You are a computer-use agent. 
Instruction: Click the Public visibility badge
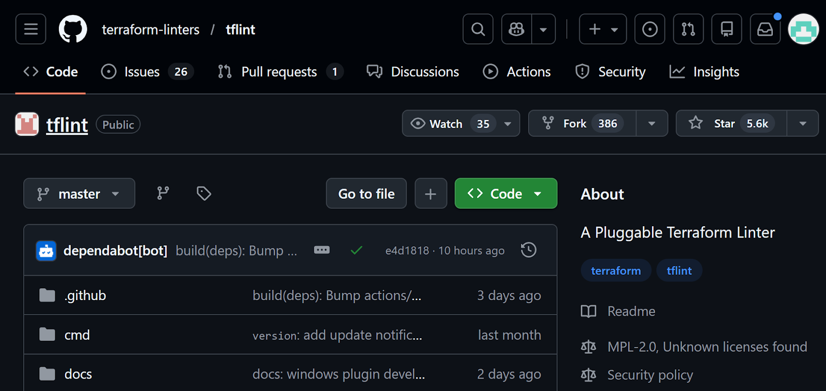pos(118,124)
